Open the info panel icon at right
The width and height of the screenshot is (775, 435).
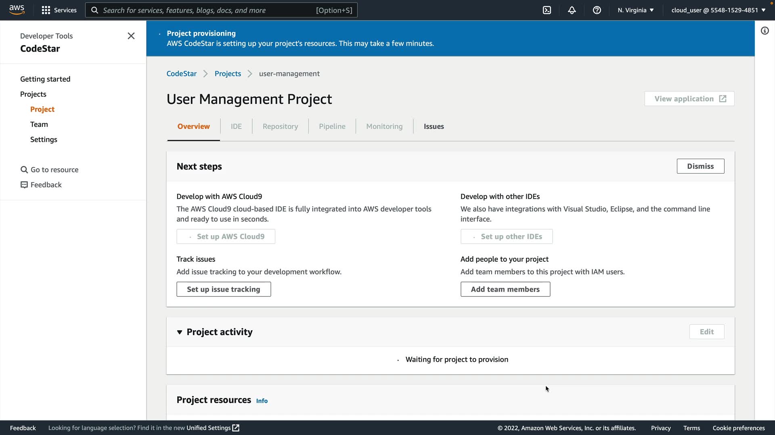click(x=765, y=31)
